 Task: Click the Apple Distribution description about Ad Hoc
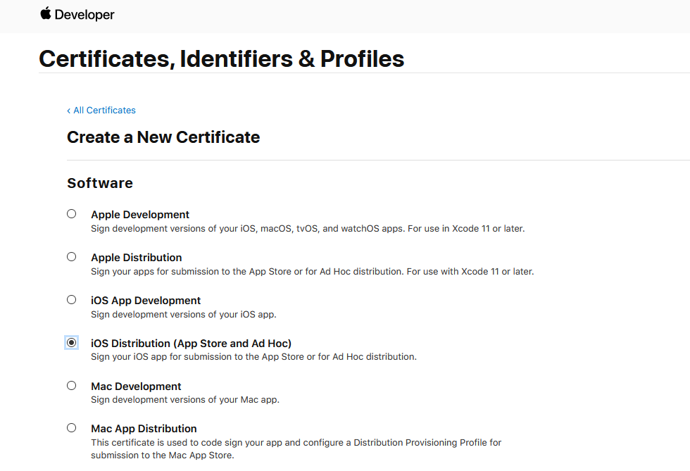[312, 272]
